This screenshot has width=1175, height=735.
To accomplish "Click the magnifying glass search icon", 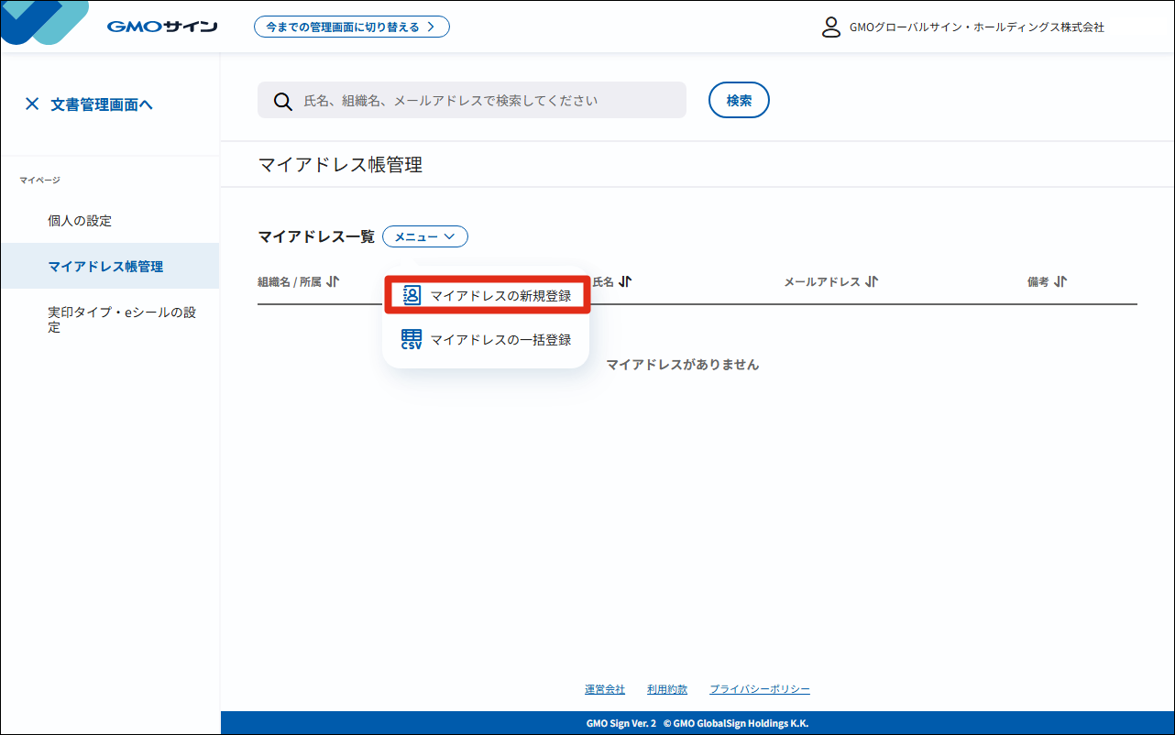I will coord(283,101).
